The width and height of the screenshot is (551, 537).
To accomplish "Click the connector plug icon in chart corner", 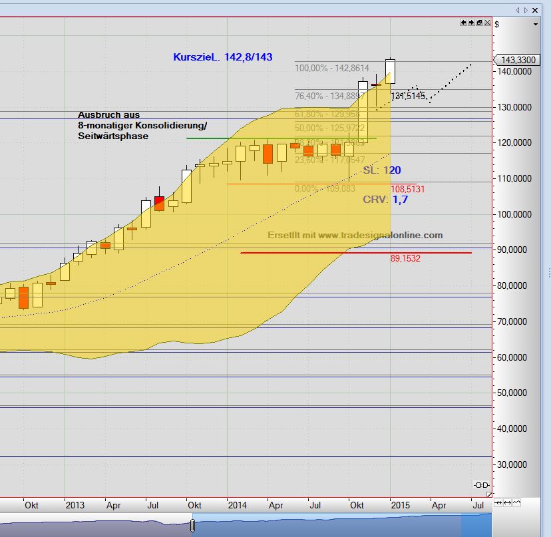I will tap(481, 484).
